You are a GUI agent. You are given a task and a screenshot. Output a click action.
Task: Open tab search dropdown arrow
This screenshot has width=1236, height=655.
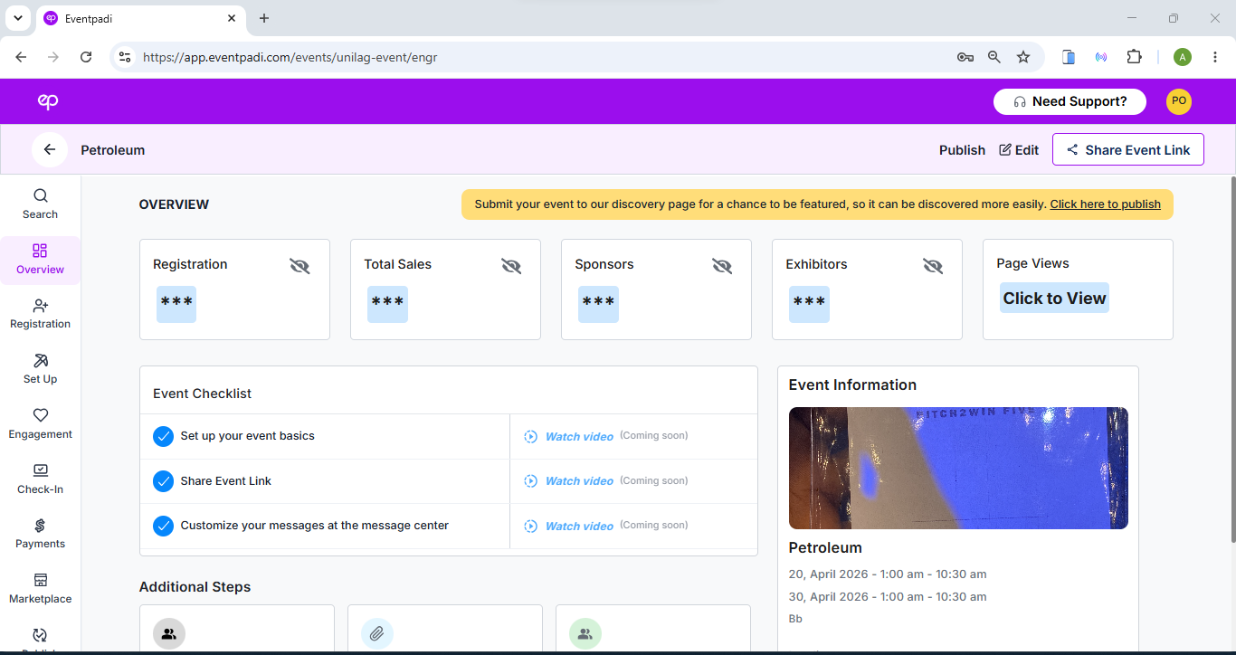pyautogui.click(x=17, y=18)
